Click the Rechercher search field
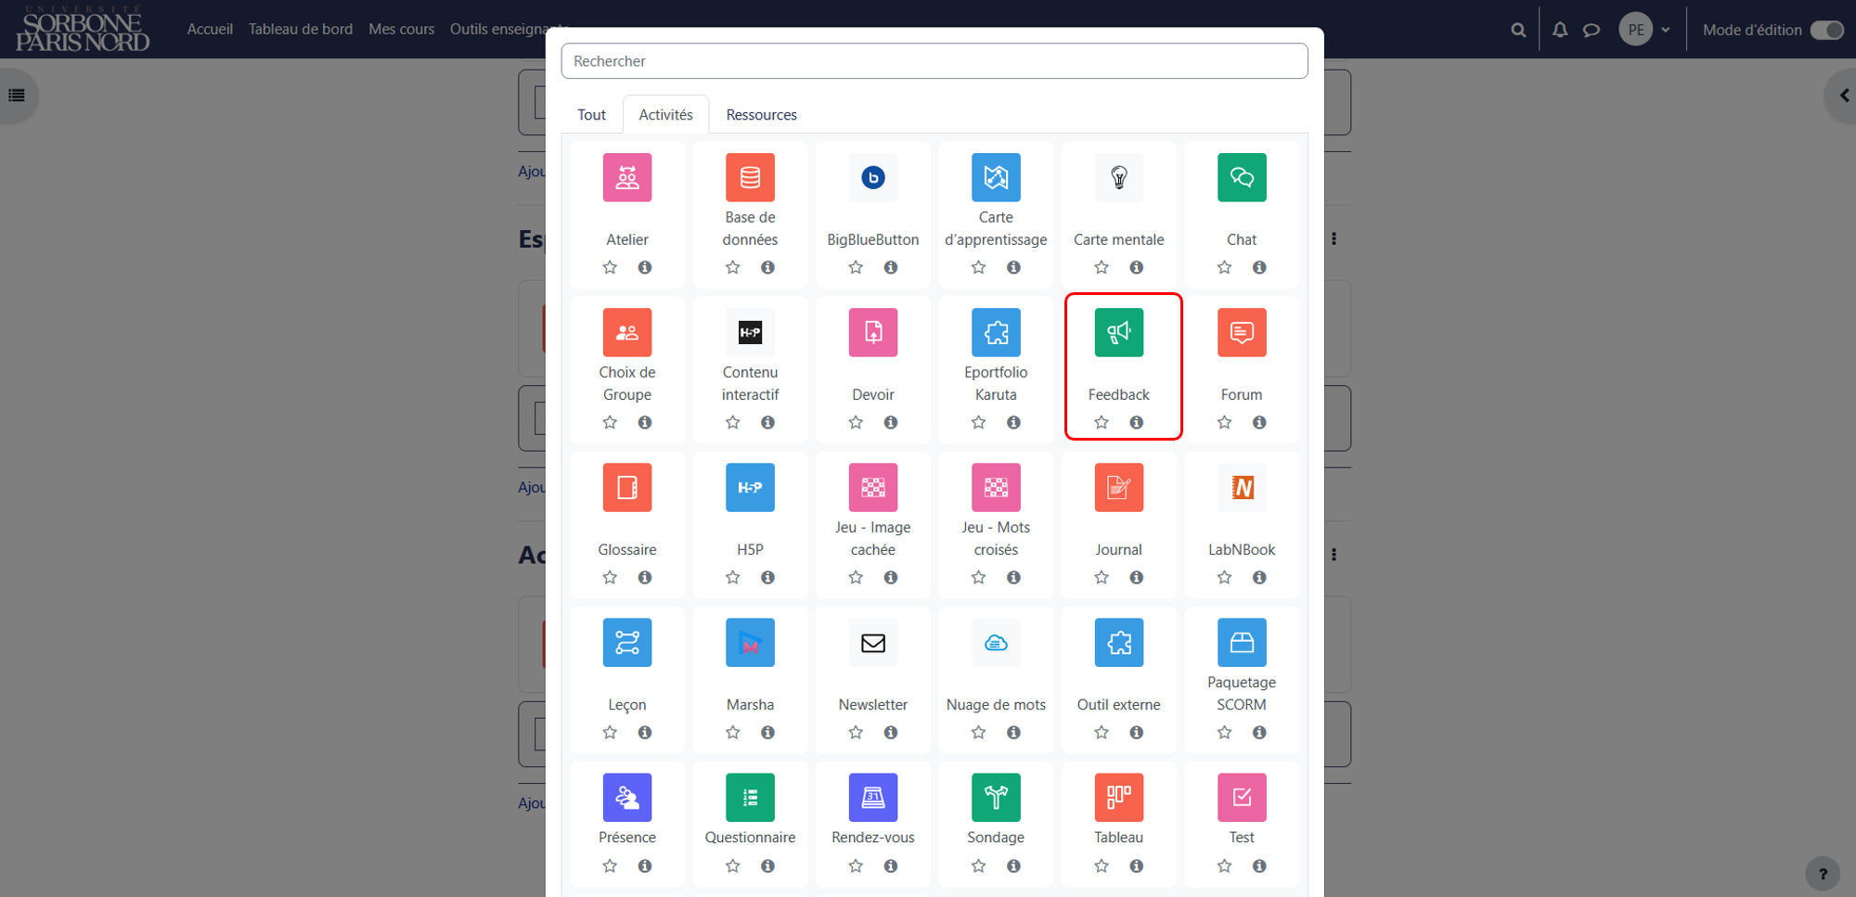Image resolution: width=1856 pixels, height=897 pixels. pos(934,60)
